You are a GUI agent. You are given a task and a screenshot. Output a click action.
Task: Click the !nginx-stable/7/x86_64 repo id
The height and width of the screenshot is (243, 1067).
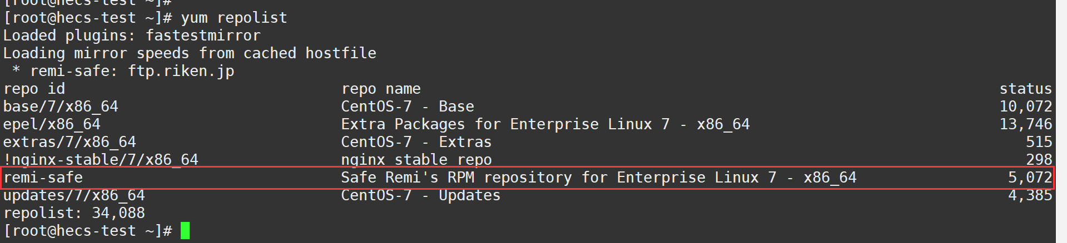(x=101, y=160)
